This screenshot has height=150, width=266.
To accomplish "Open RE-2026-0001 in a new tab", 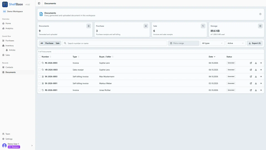I will click(x=251, y=90).
